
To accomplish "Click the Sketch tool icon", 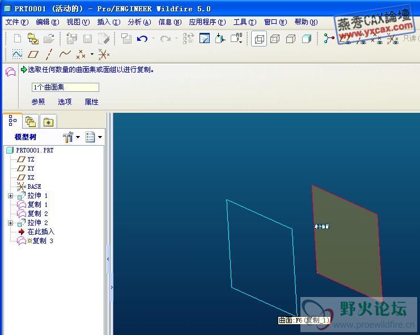I will point(17,54).
